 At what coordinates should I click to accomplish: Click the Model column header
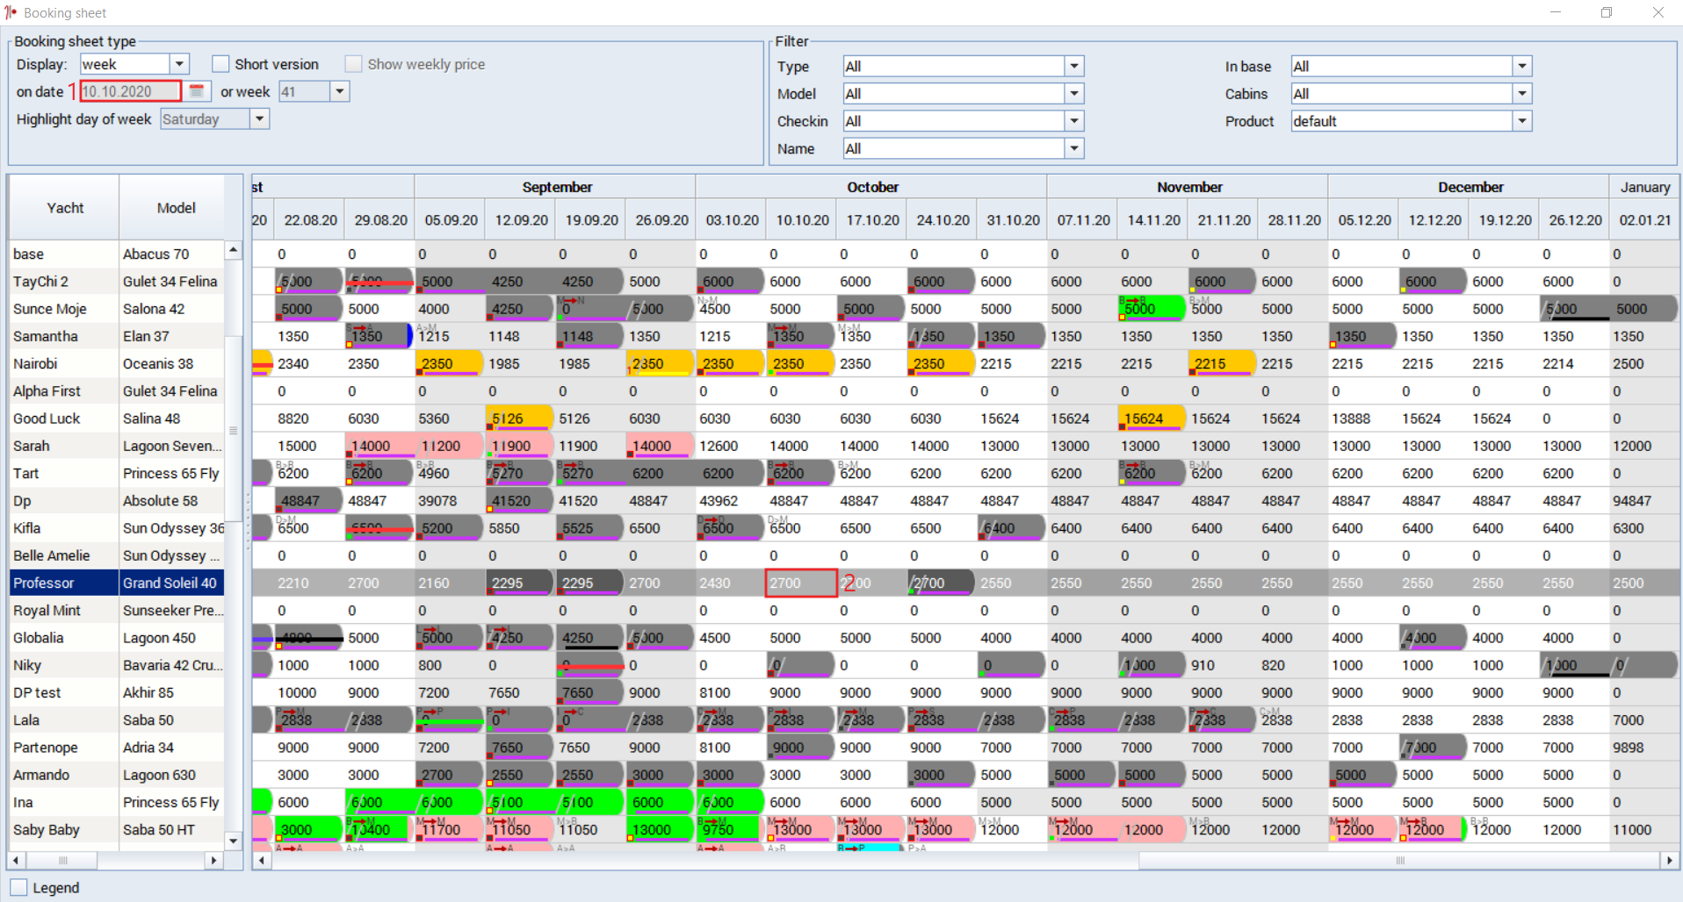[x=176, y=208]
